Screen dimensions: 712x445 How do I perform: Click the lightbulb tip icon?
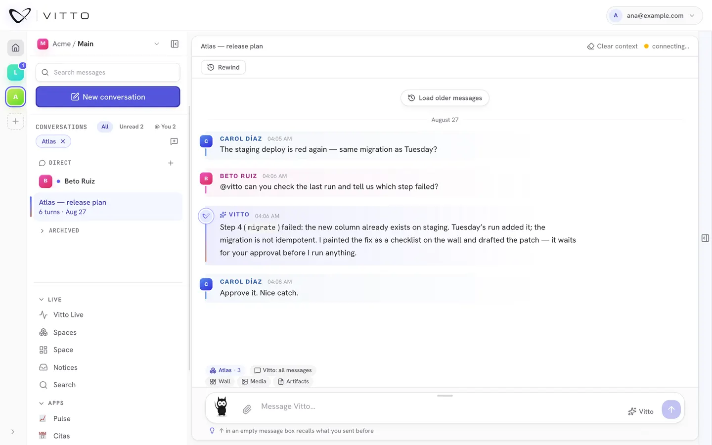pyautogui.click(x=212, y=431)
